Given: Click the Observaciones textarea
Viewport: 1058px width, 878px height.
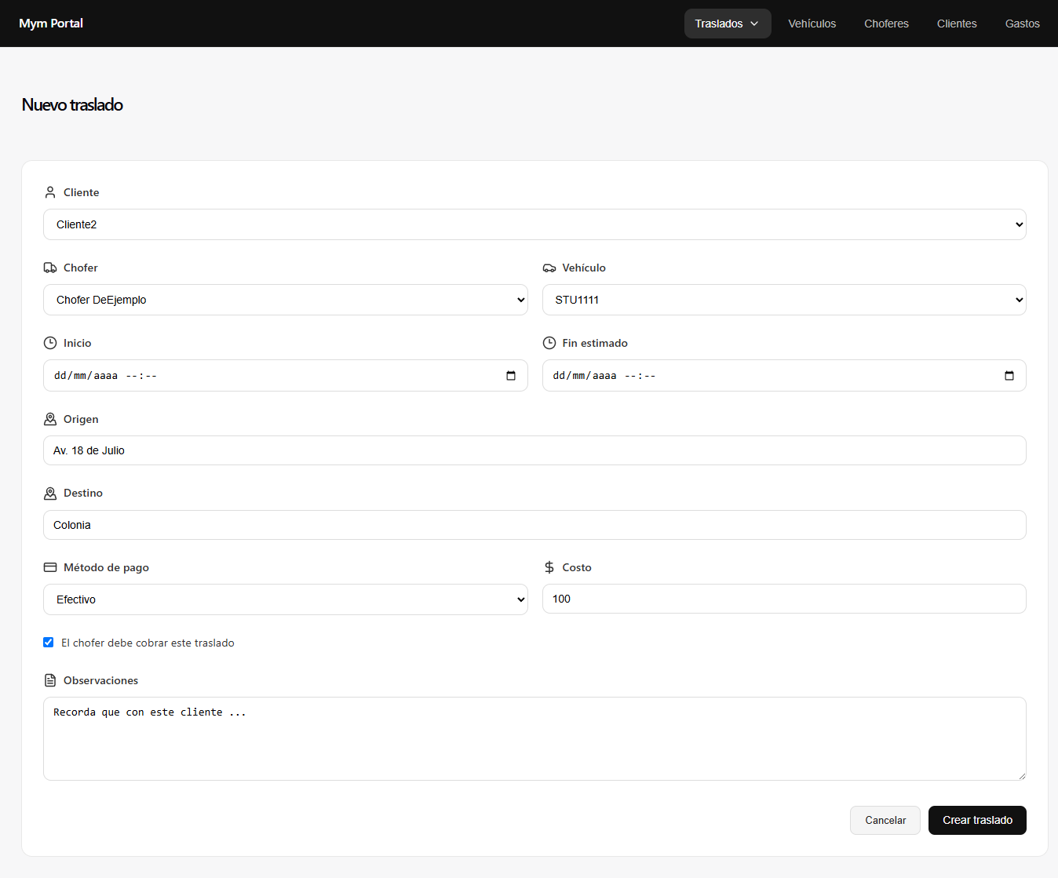Looking at the screenshot, I should 534,738.
